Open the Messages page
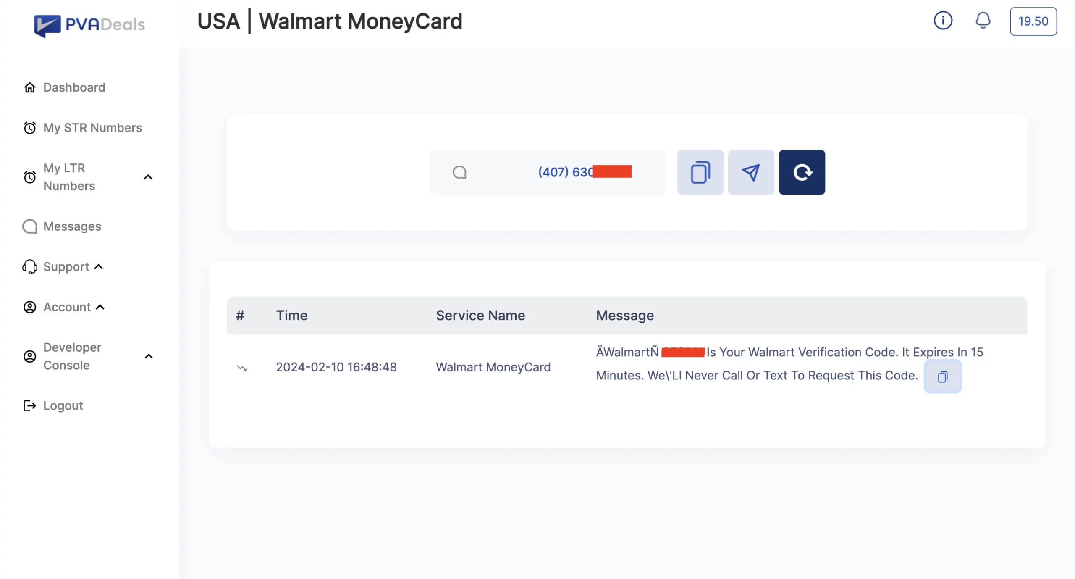Image resolution: width=1075 pixels, height=579 pixels. click(72, 226)
